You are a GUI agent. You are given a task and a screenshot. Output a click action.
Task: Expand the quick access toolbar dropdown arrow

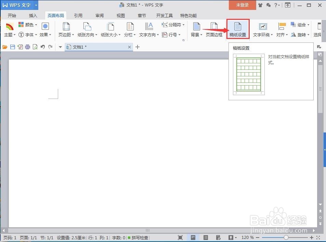pos(60,47)
